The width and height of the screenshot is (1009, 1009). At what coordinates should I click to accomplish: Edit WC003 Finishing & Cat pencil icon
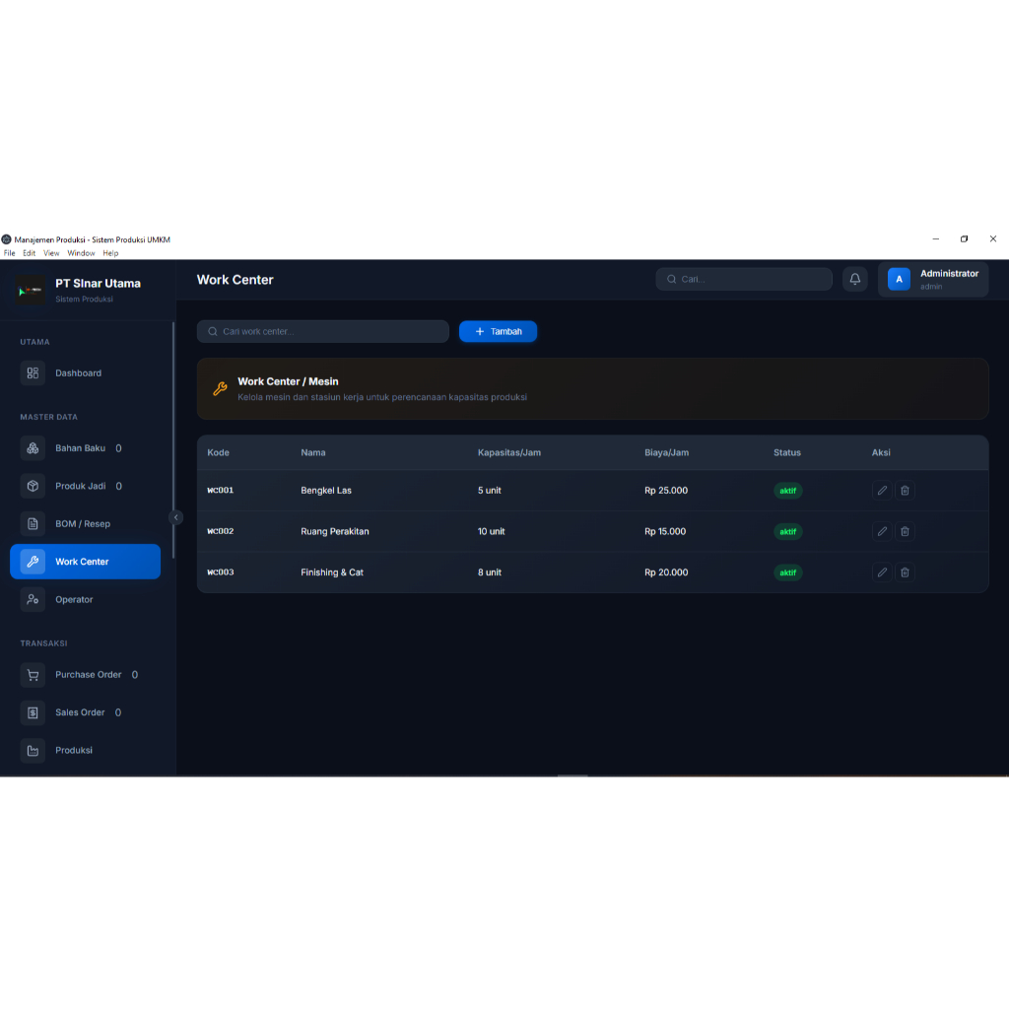tap(882, 572)
